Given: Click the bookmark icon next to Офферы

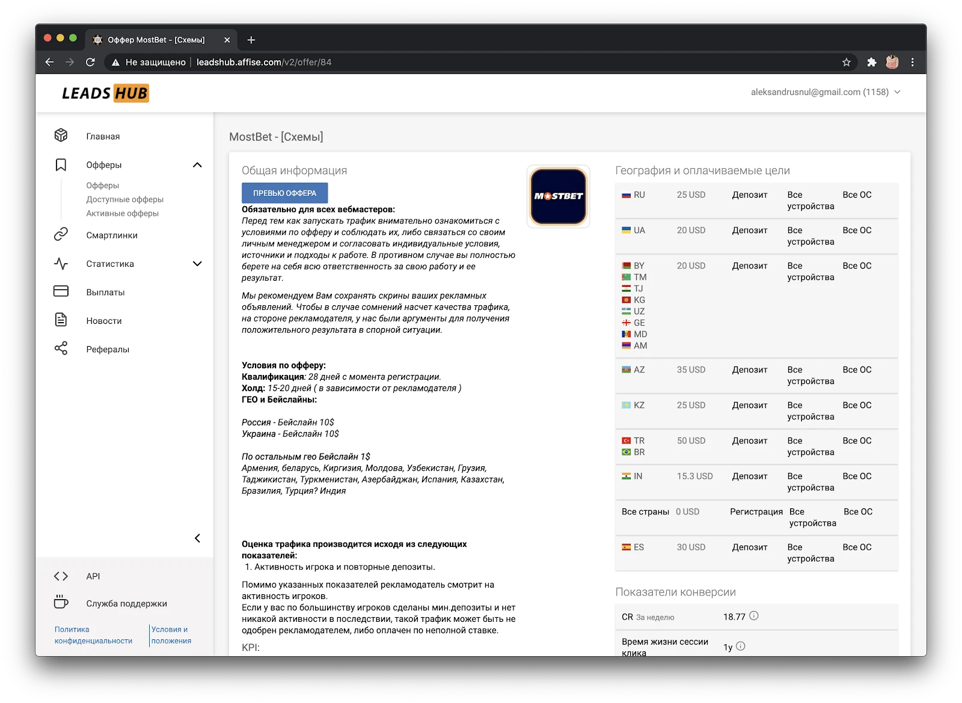Looking at the screenshot, I should tap(61, 165).
